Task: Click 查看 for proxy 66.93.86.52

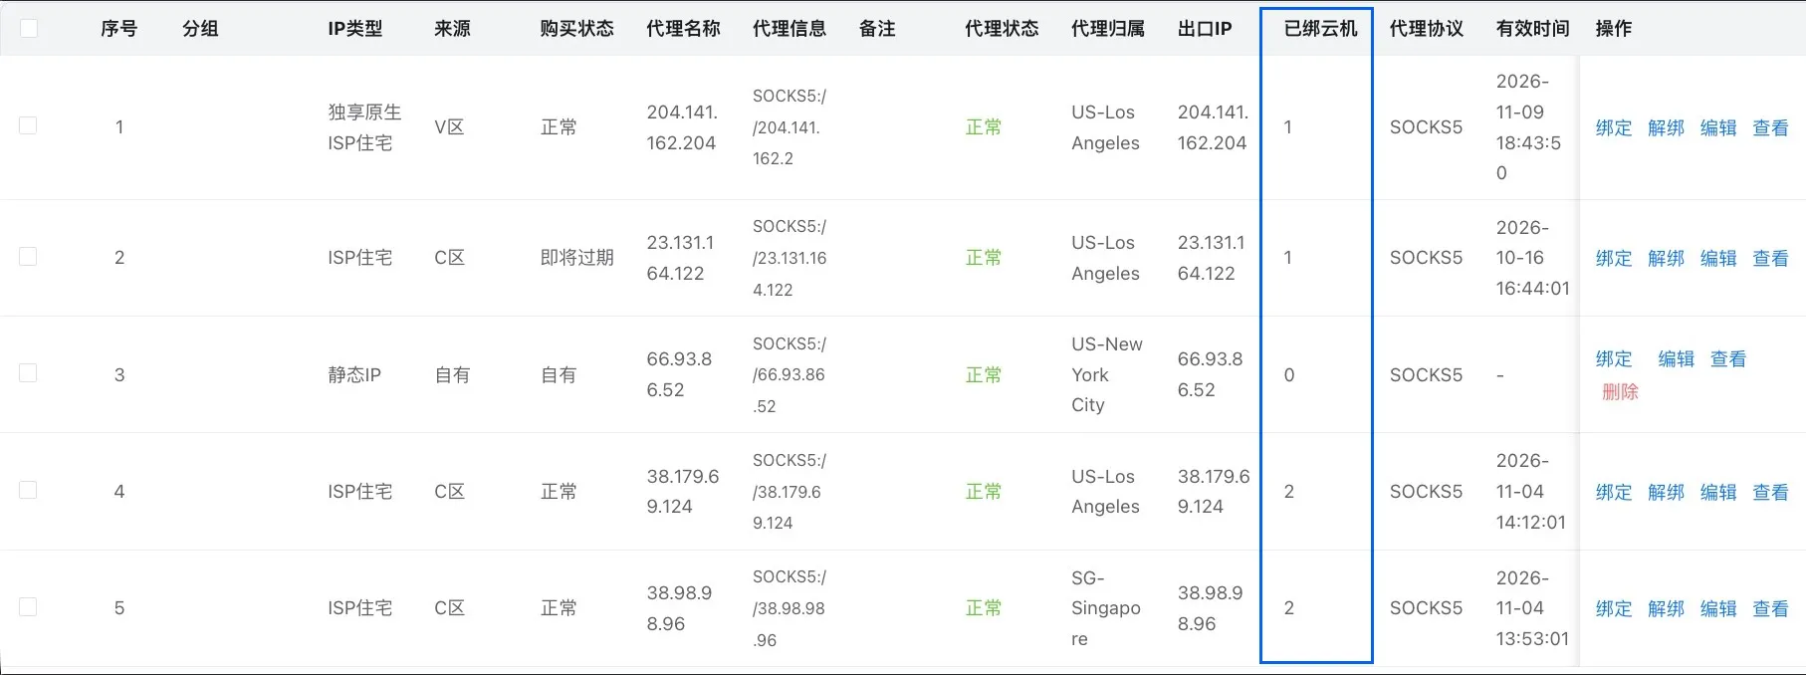Action: [x=1728, y=358]
